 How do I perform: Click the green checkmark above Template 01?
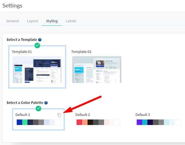[x=37, y=45]
